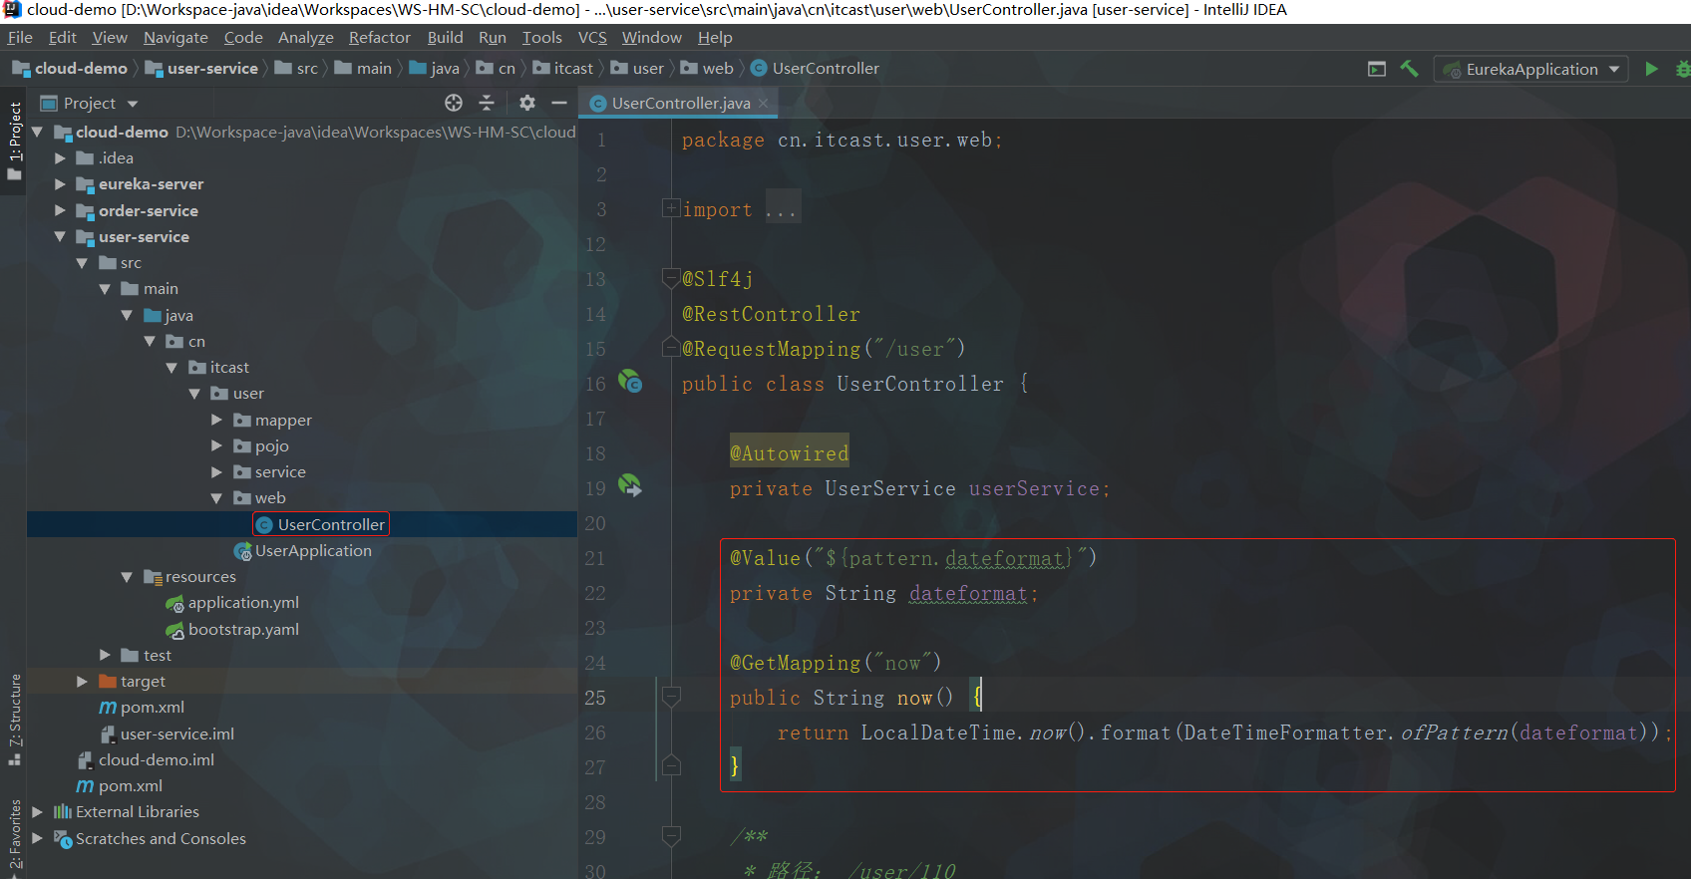The image size is (1691, 879).
Task: Click the Spring bean gutter icon on line 16
Action: pyautogui.click(x=630, y=381)
